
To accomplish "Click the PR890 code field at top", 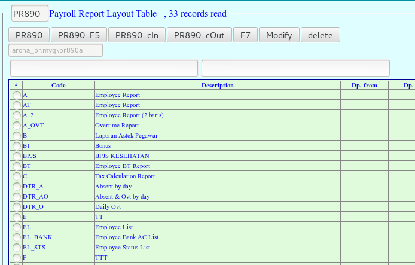I will 29,13.
